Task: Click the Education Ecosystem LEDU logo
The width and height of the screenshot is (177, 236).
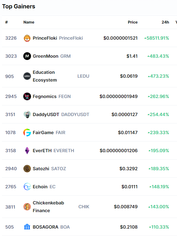Action: click(x=27, y=76)
